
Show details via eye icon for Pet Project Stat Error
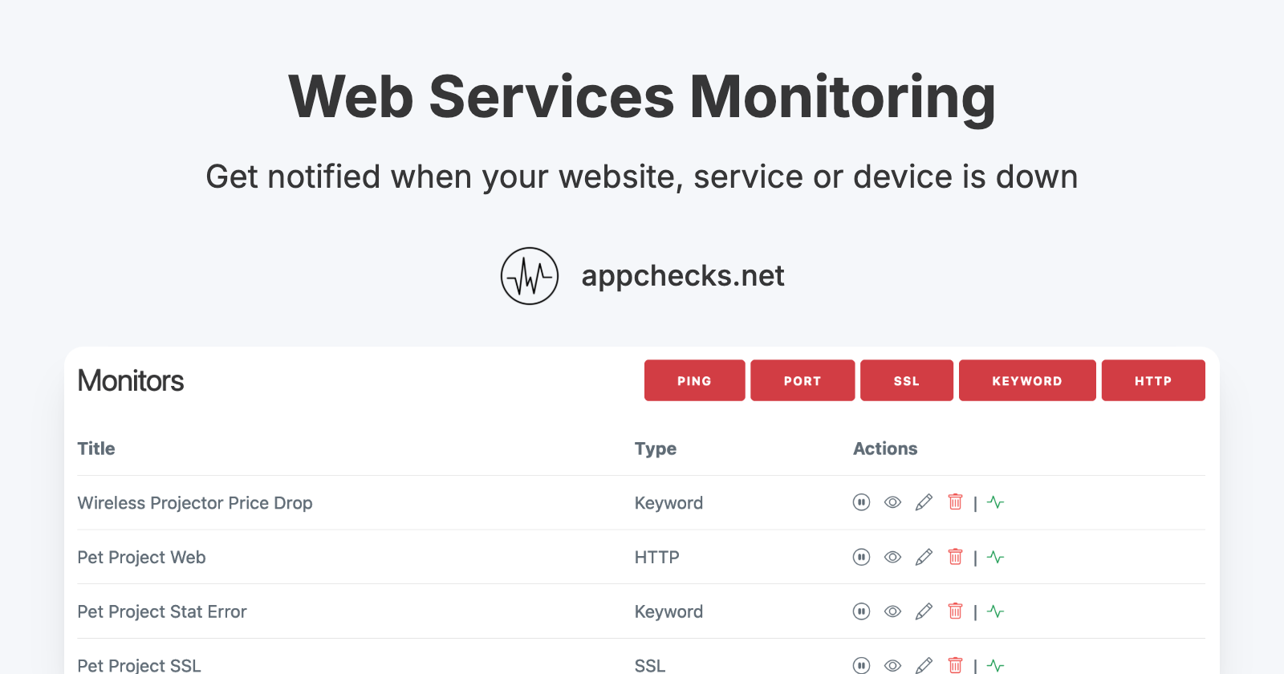(x=892, y=611)
